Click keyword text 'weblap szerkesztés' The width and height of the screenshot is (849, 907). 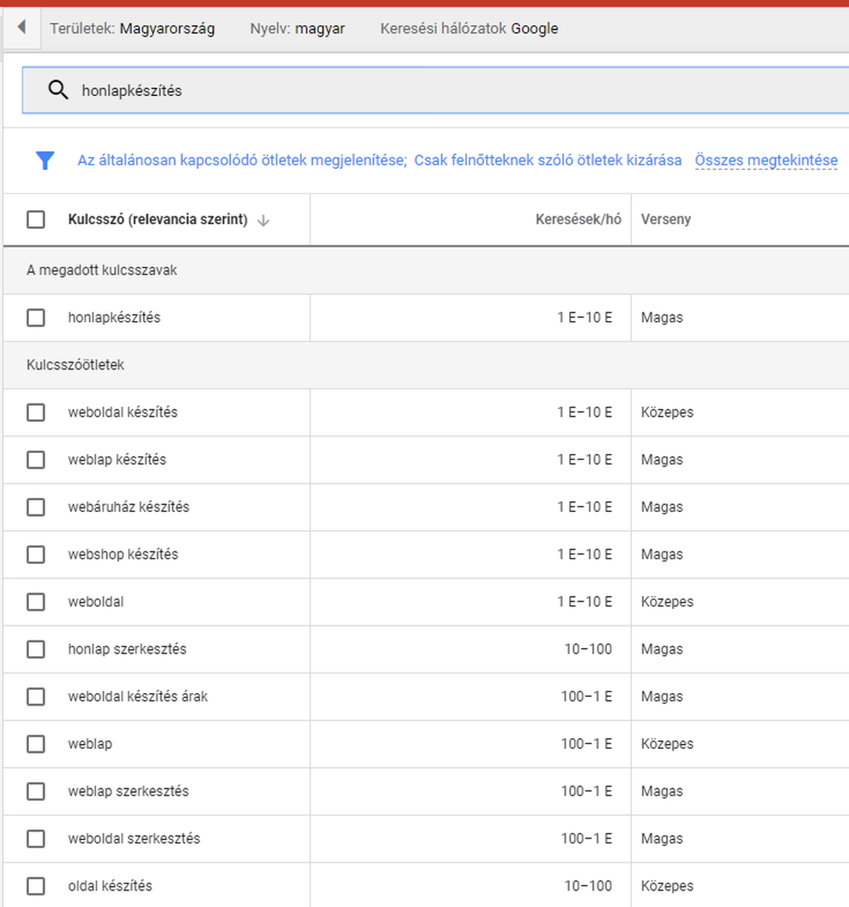[x=128, y=791]
